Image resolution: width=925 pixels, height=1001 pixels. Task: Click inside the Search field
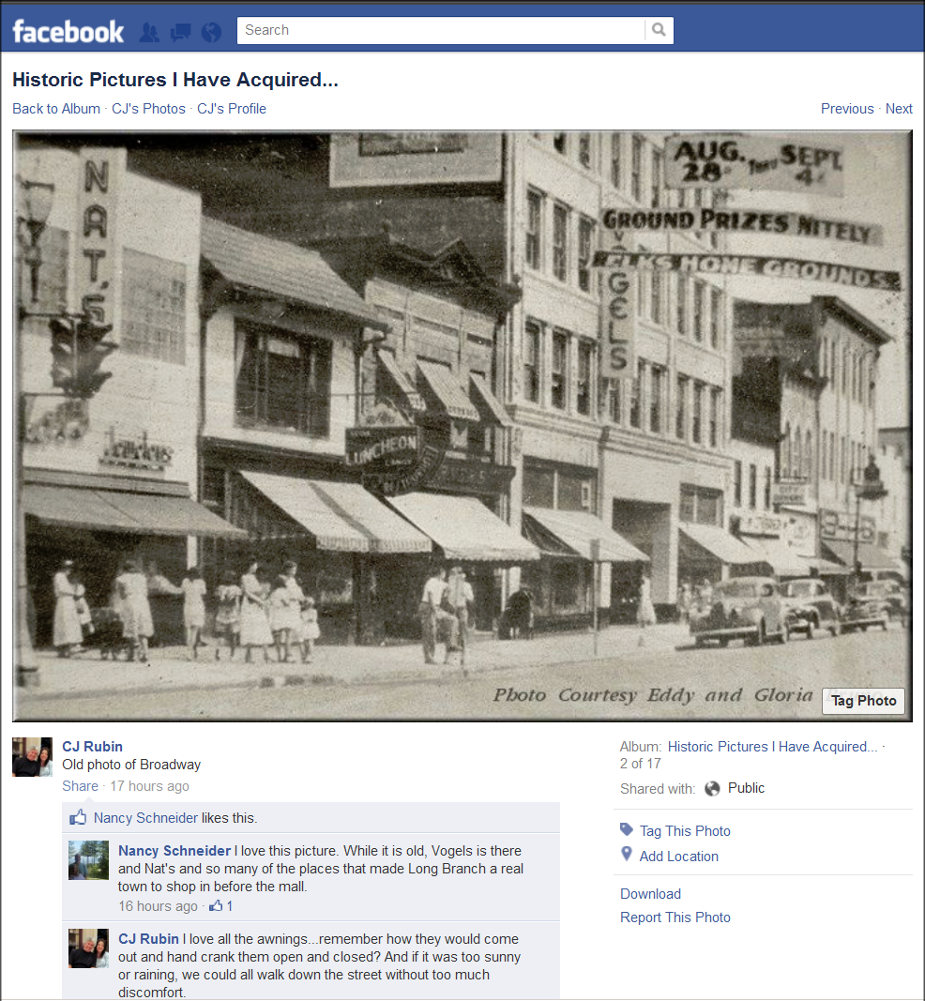tap(441, 30)
